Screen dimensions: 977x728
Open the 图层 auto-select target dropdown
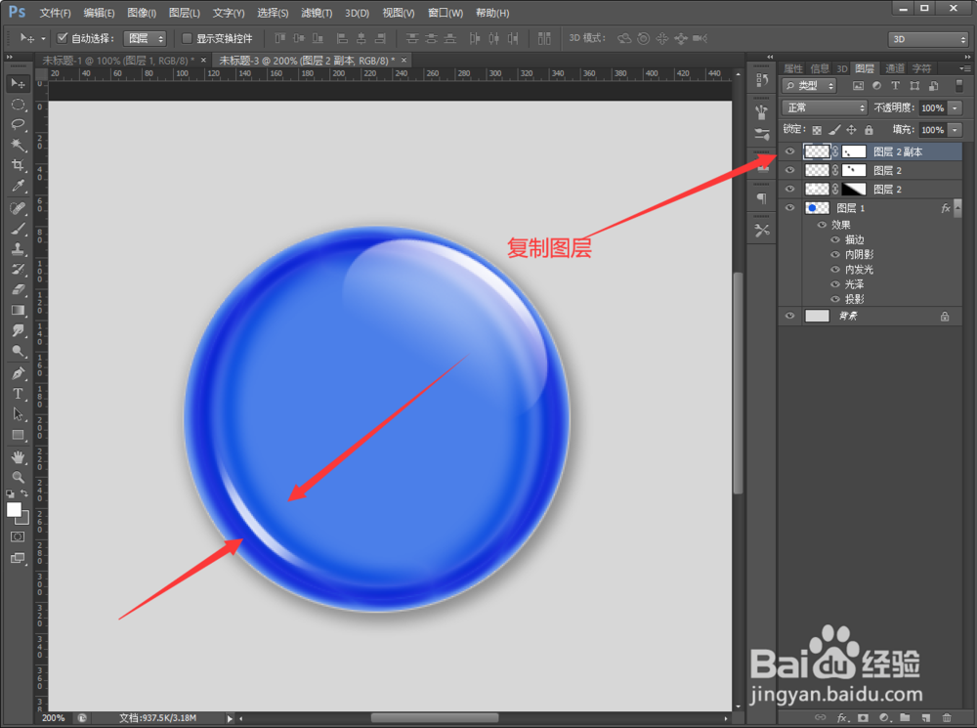point(145,39)
